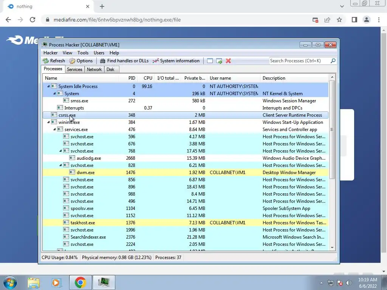Screen dimensions: 387x290
Task: Select the SearchIndexer.exe process
Action: [186, 237]
